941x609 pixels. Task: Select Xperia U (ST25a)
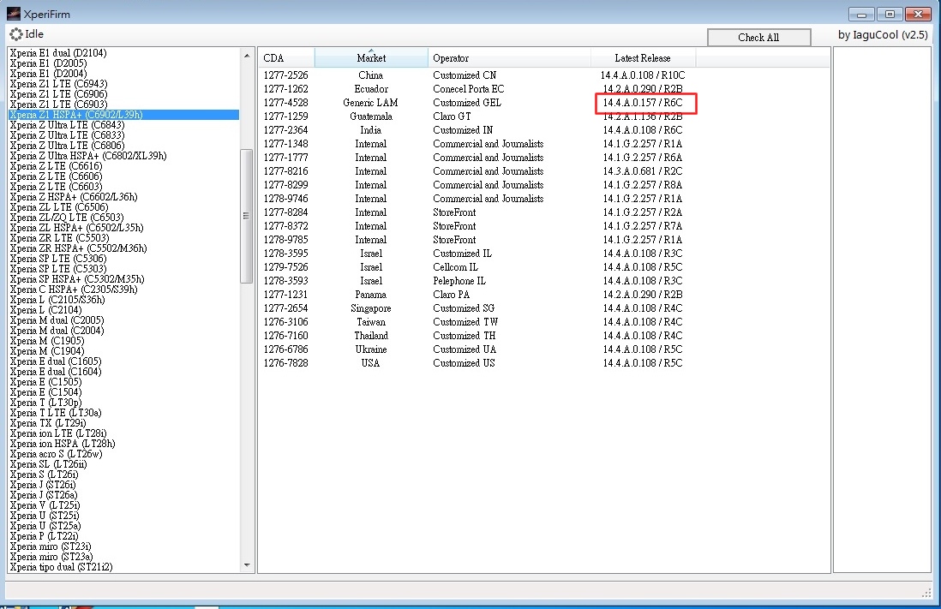click(45, 526)
